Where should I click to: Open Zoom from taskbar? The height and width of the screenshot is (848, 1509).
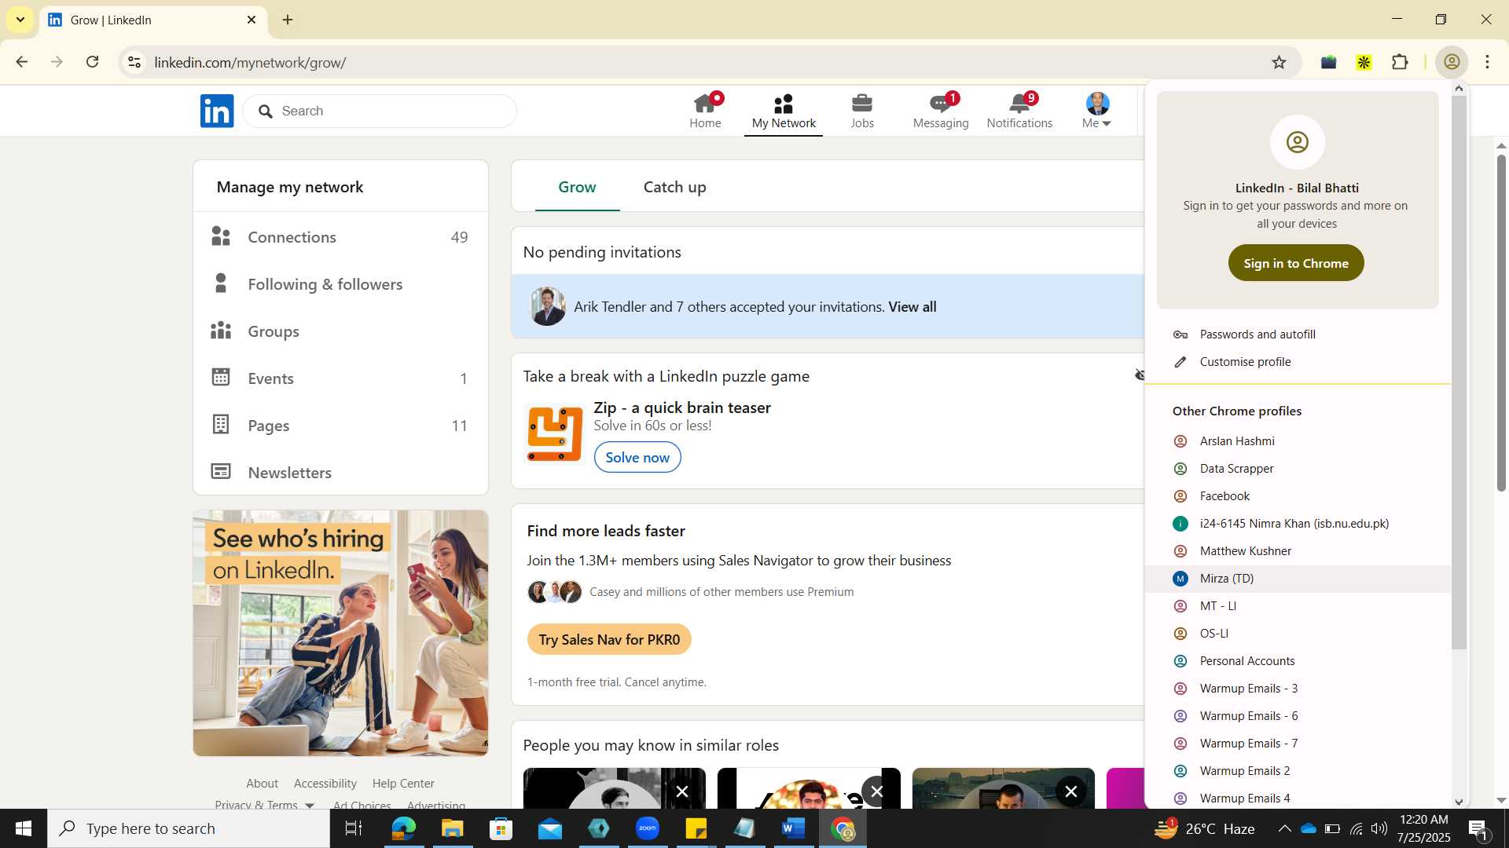[x=648, y=828]
